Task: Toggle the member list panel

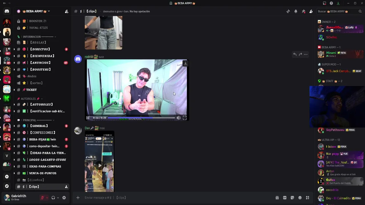Action: tap(311, 11)
